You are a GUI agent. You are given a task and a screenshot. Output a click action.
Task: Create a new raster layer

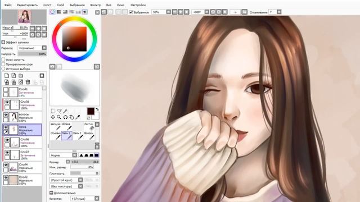[x=7, y=76]
